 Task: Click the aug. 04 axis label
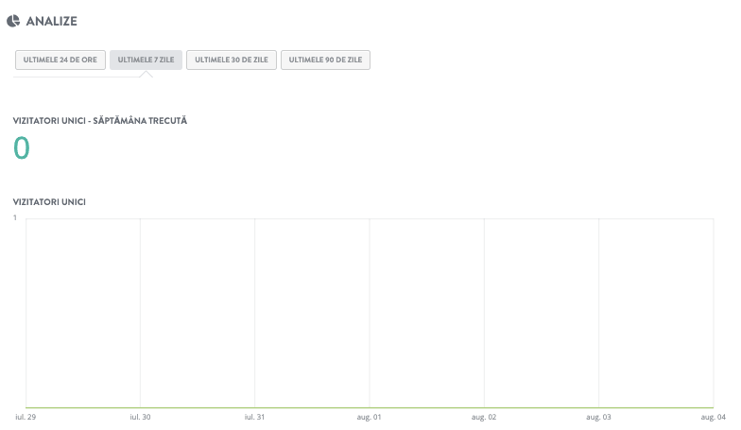tap(713, 417)
